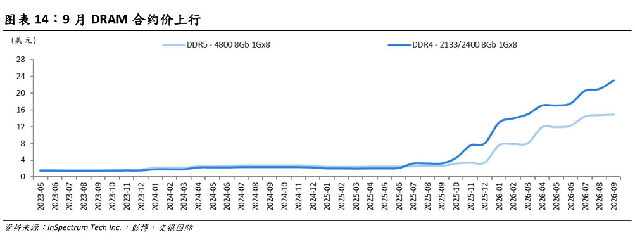Click y-axis value 28
Image resolution: width=635 pixels, height=242 pixels.
(x=22, y=60)
